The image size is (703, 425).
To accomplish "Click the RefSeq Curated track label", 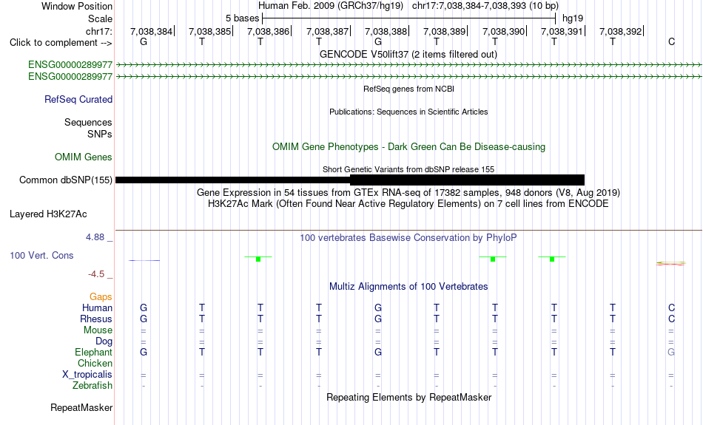I will 78,100.
